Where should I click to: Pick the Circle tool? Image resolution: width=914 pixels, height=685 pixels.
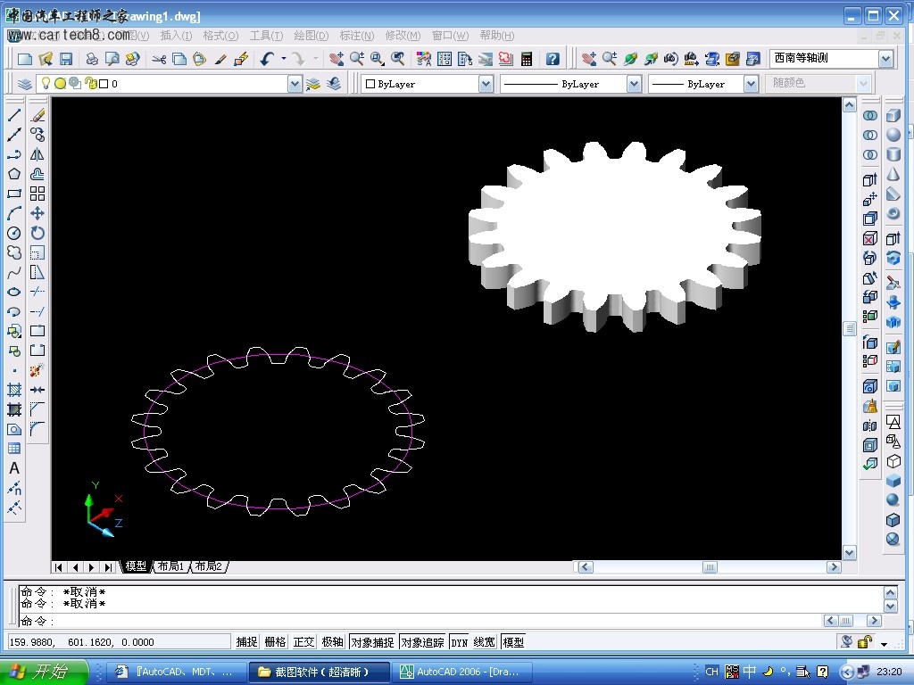click(x=14, y=233)
